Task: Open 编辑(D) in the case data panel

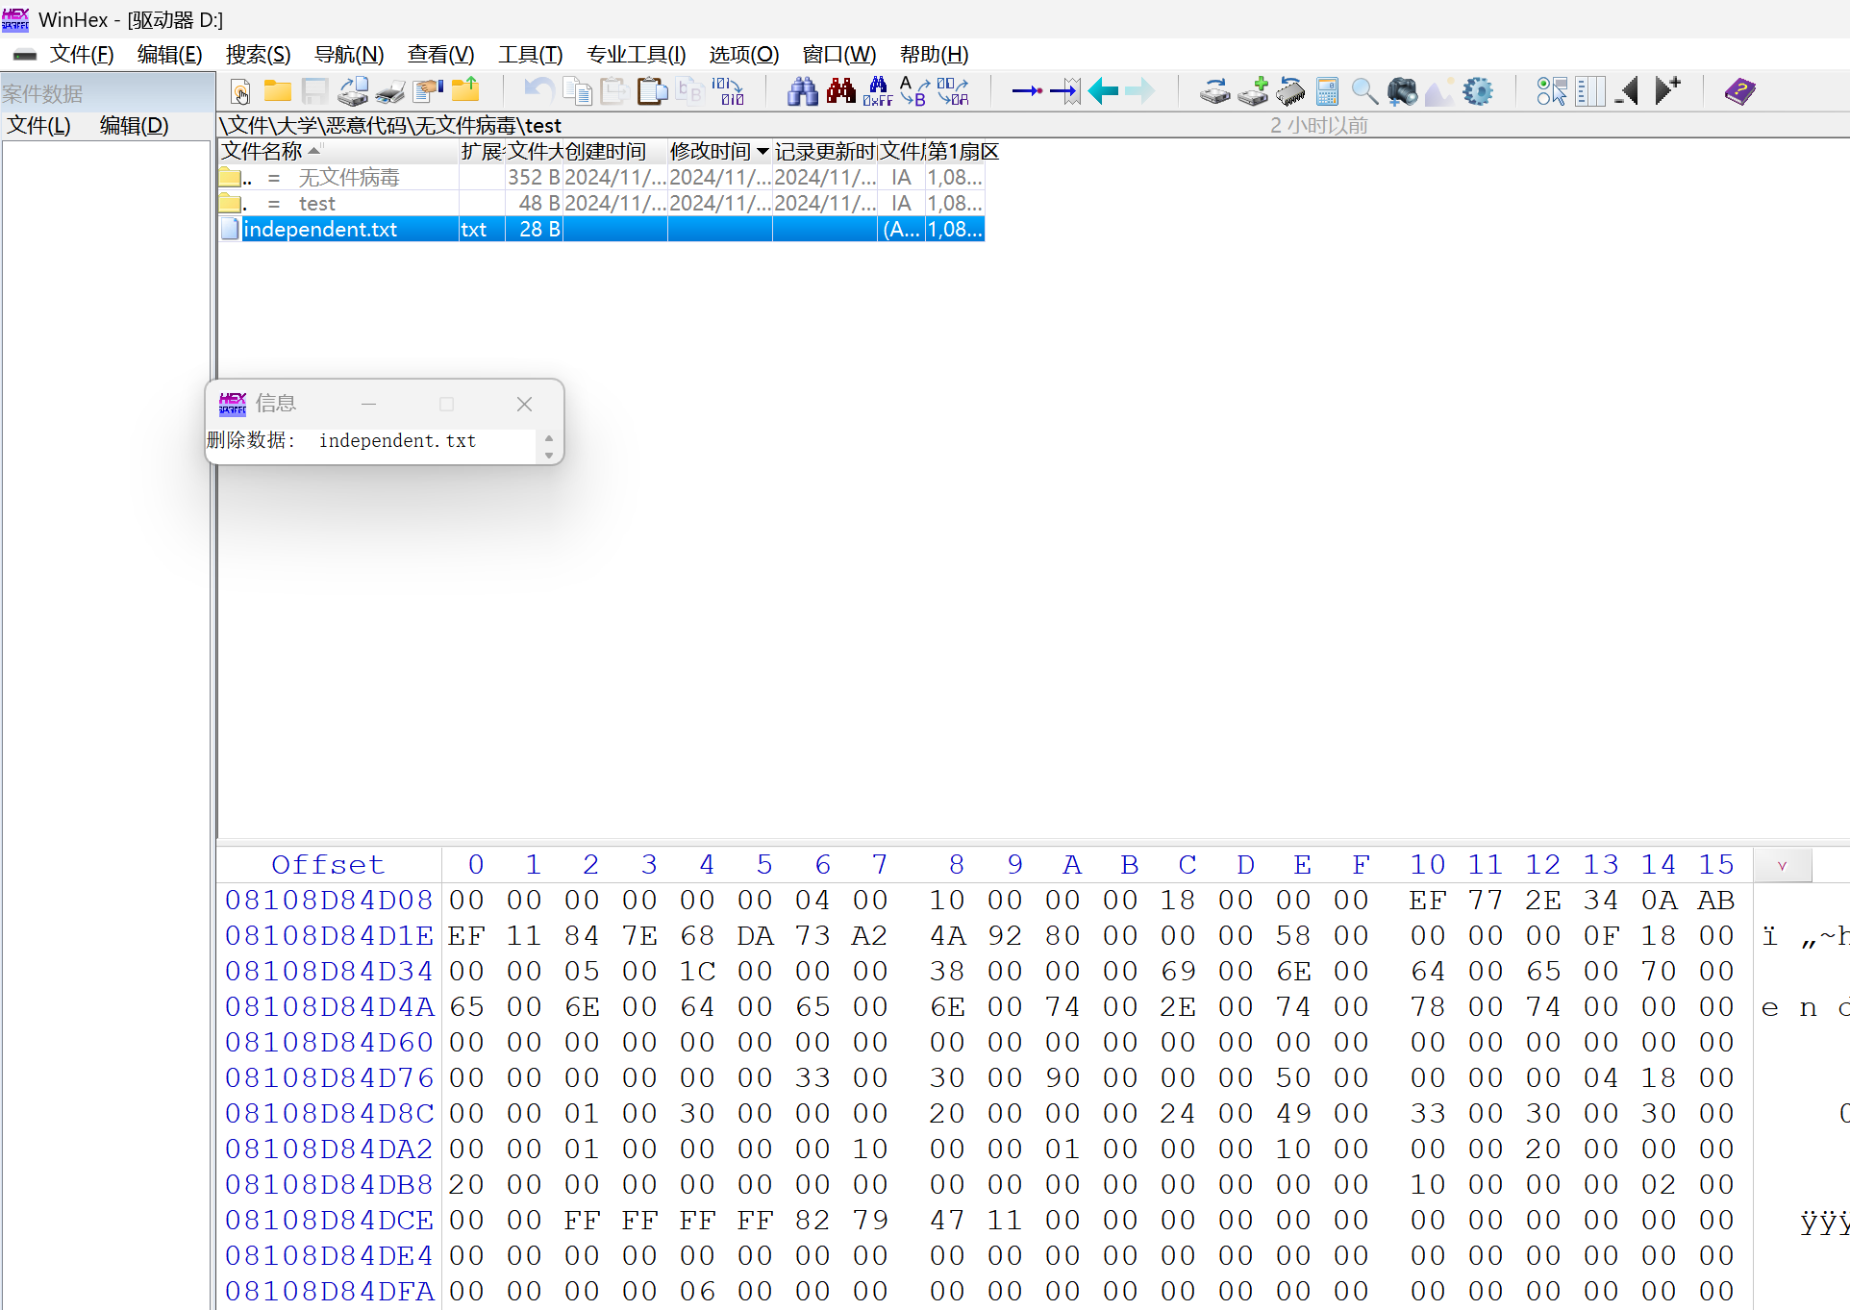Action: click(x=134, y=126)
